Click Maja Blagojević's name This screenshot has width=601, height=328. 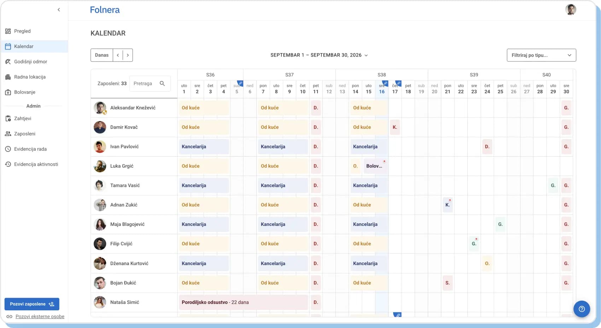(x=127, y=224)
